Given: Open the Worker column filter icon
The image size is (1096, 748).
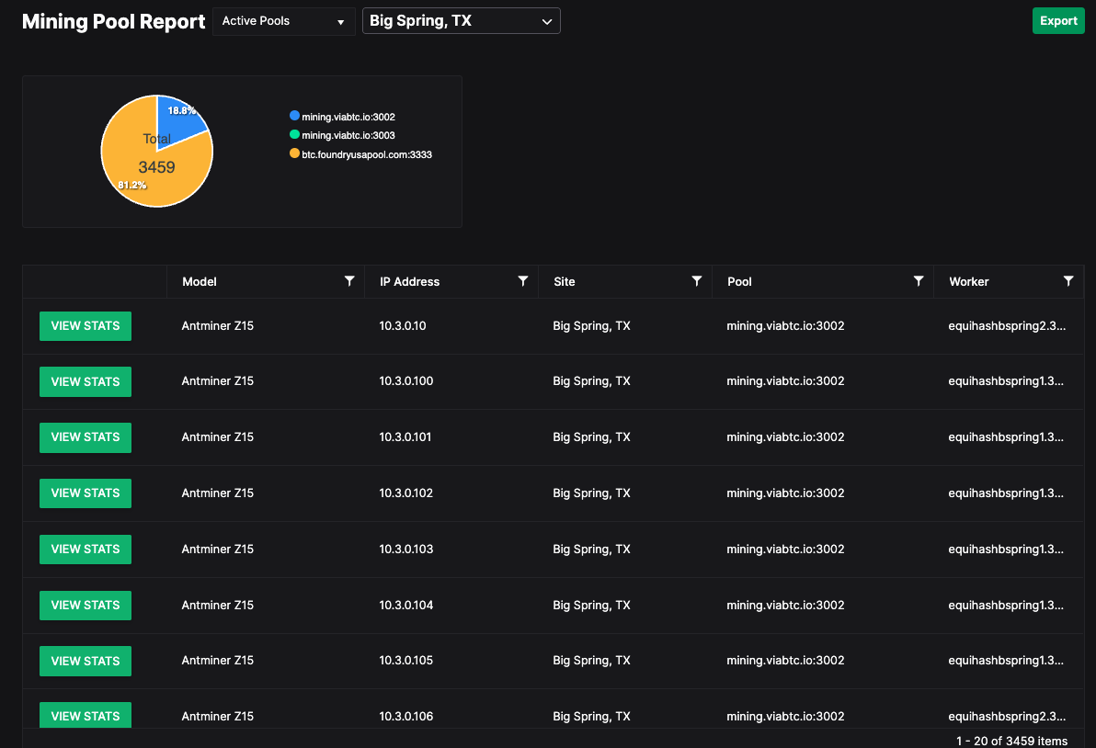Looking at the screenshot, I should pyautogui.click(x=1068, y=281).
